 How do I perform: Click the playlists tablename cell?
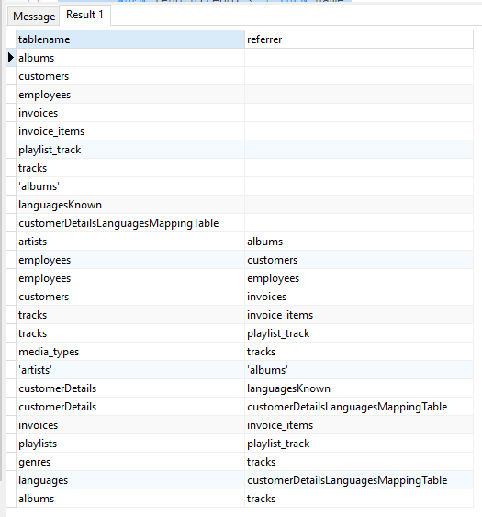pos(130,444)
